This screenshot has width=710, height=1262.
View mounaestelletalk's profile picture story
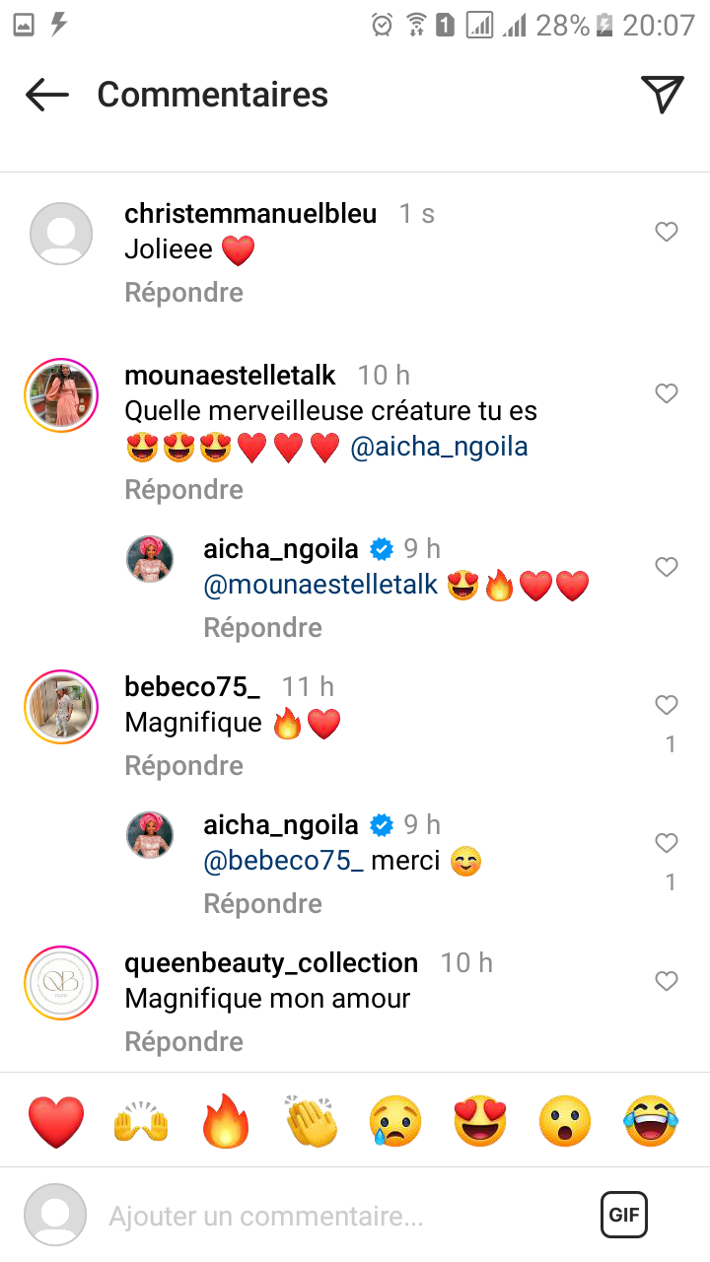click(x=61, y=395)
